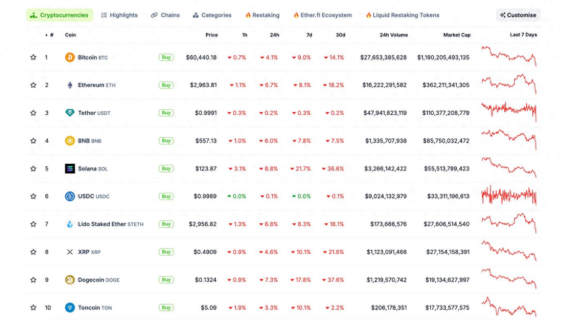Click the Tether USDT logo icon
Viewport: 571px width, 320px height.
click(x=70, y=113)
